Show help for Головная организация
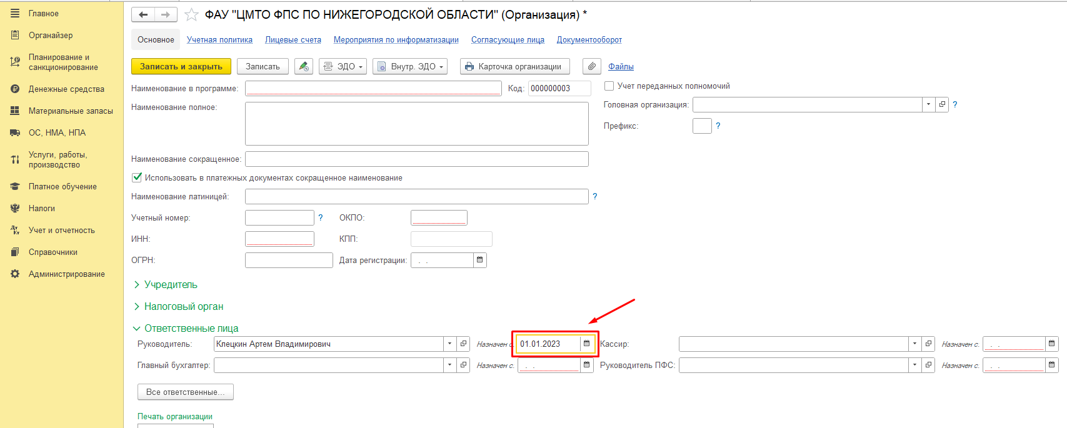The height and width of the screenshot is (428, 1067). tap(955, 105)
